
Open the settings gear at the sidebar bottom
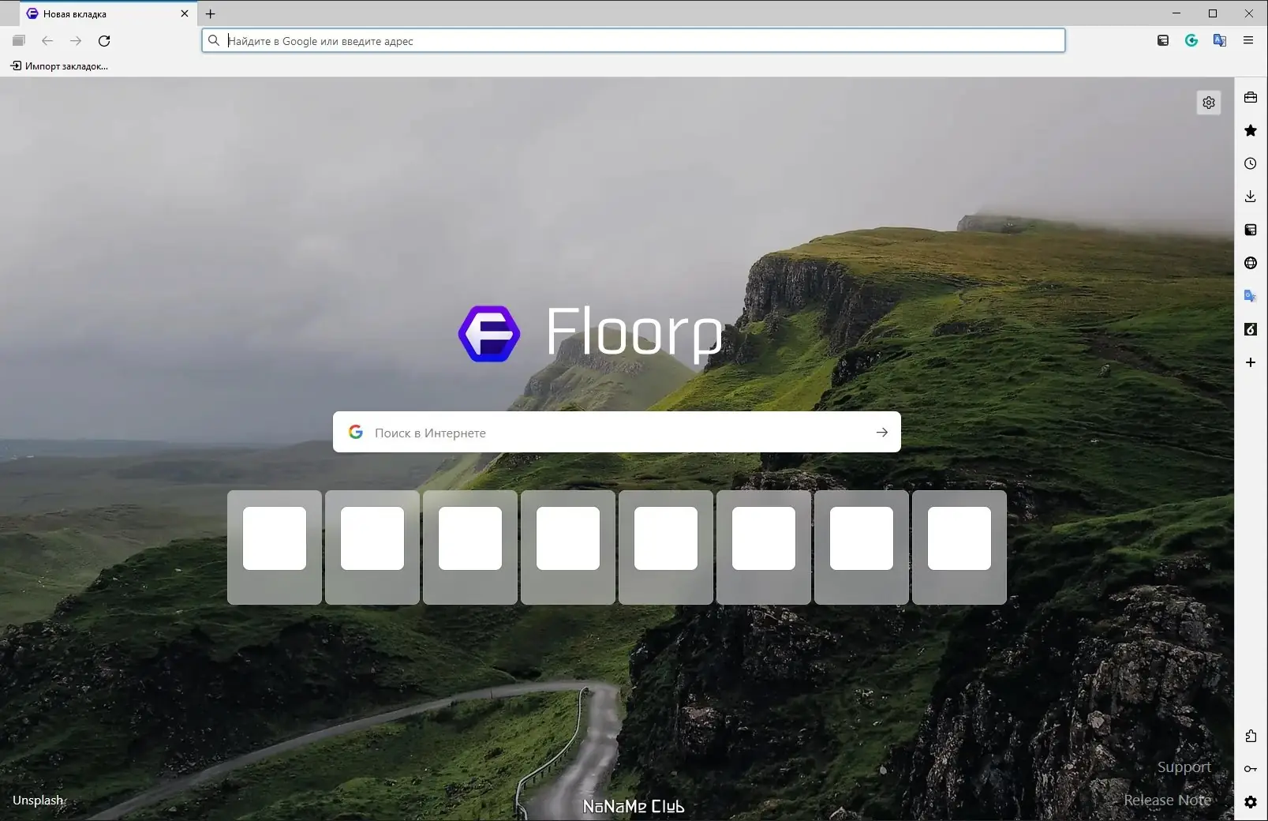coord(1251,802)
